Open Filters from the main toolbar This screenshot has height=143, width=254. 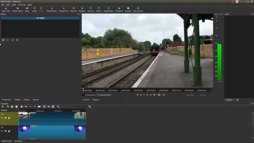(x=99, y=10)
